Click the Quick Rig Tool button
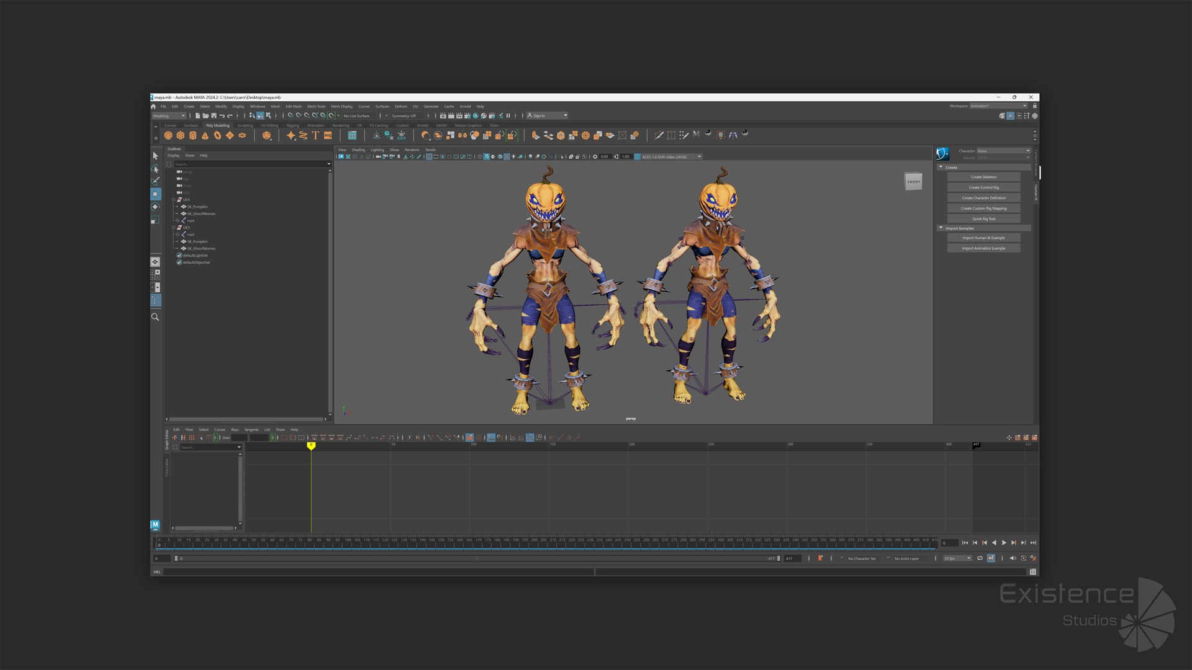Screen dimensions: 1192x670 [x=983, y=218]
